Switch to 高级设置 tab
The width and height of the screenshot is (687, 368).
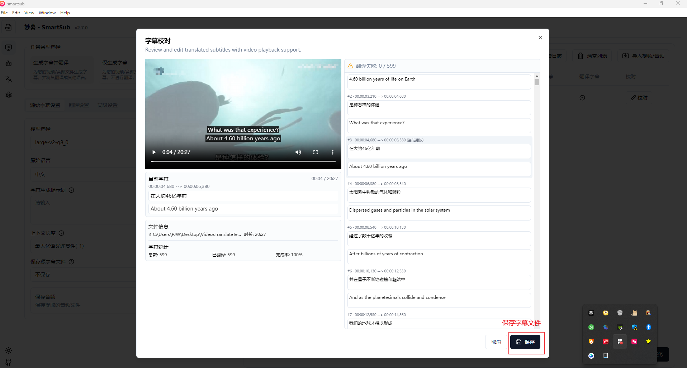(108, 105)
